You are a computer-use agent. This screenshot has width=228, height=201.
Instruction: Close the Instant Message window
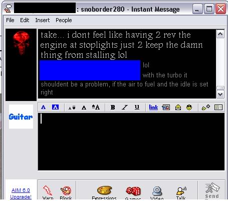coord(220,9)
